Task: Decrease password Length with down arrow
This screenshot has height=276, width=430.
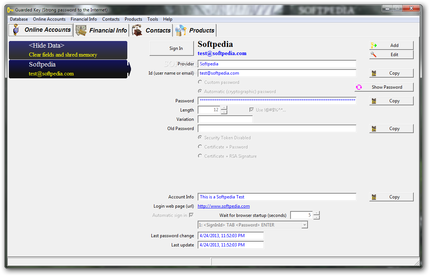Action: tap(224, 112)
